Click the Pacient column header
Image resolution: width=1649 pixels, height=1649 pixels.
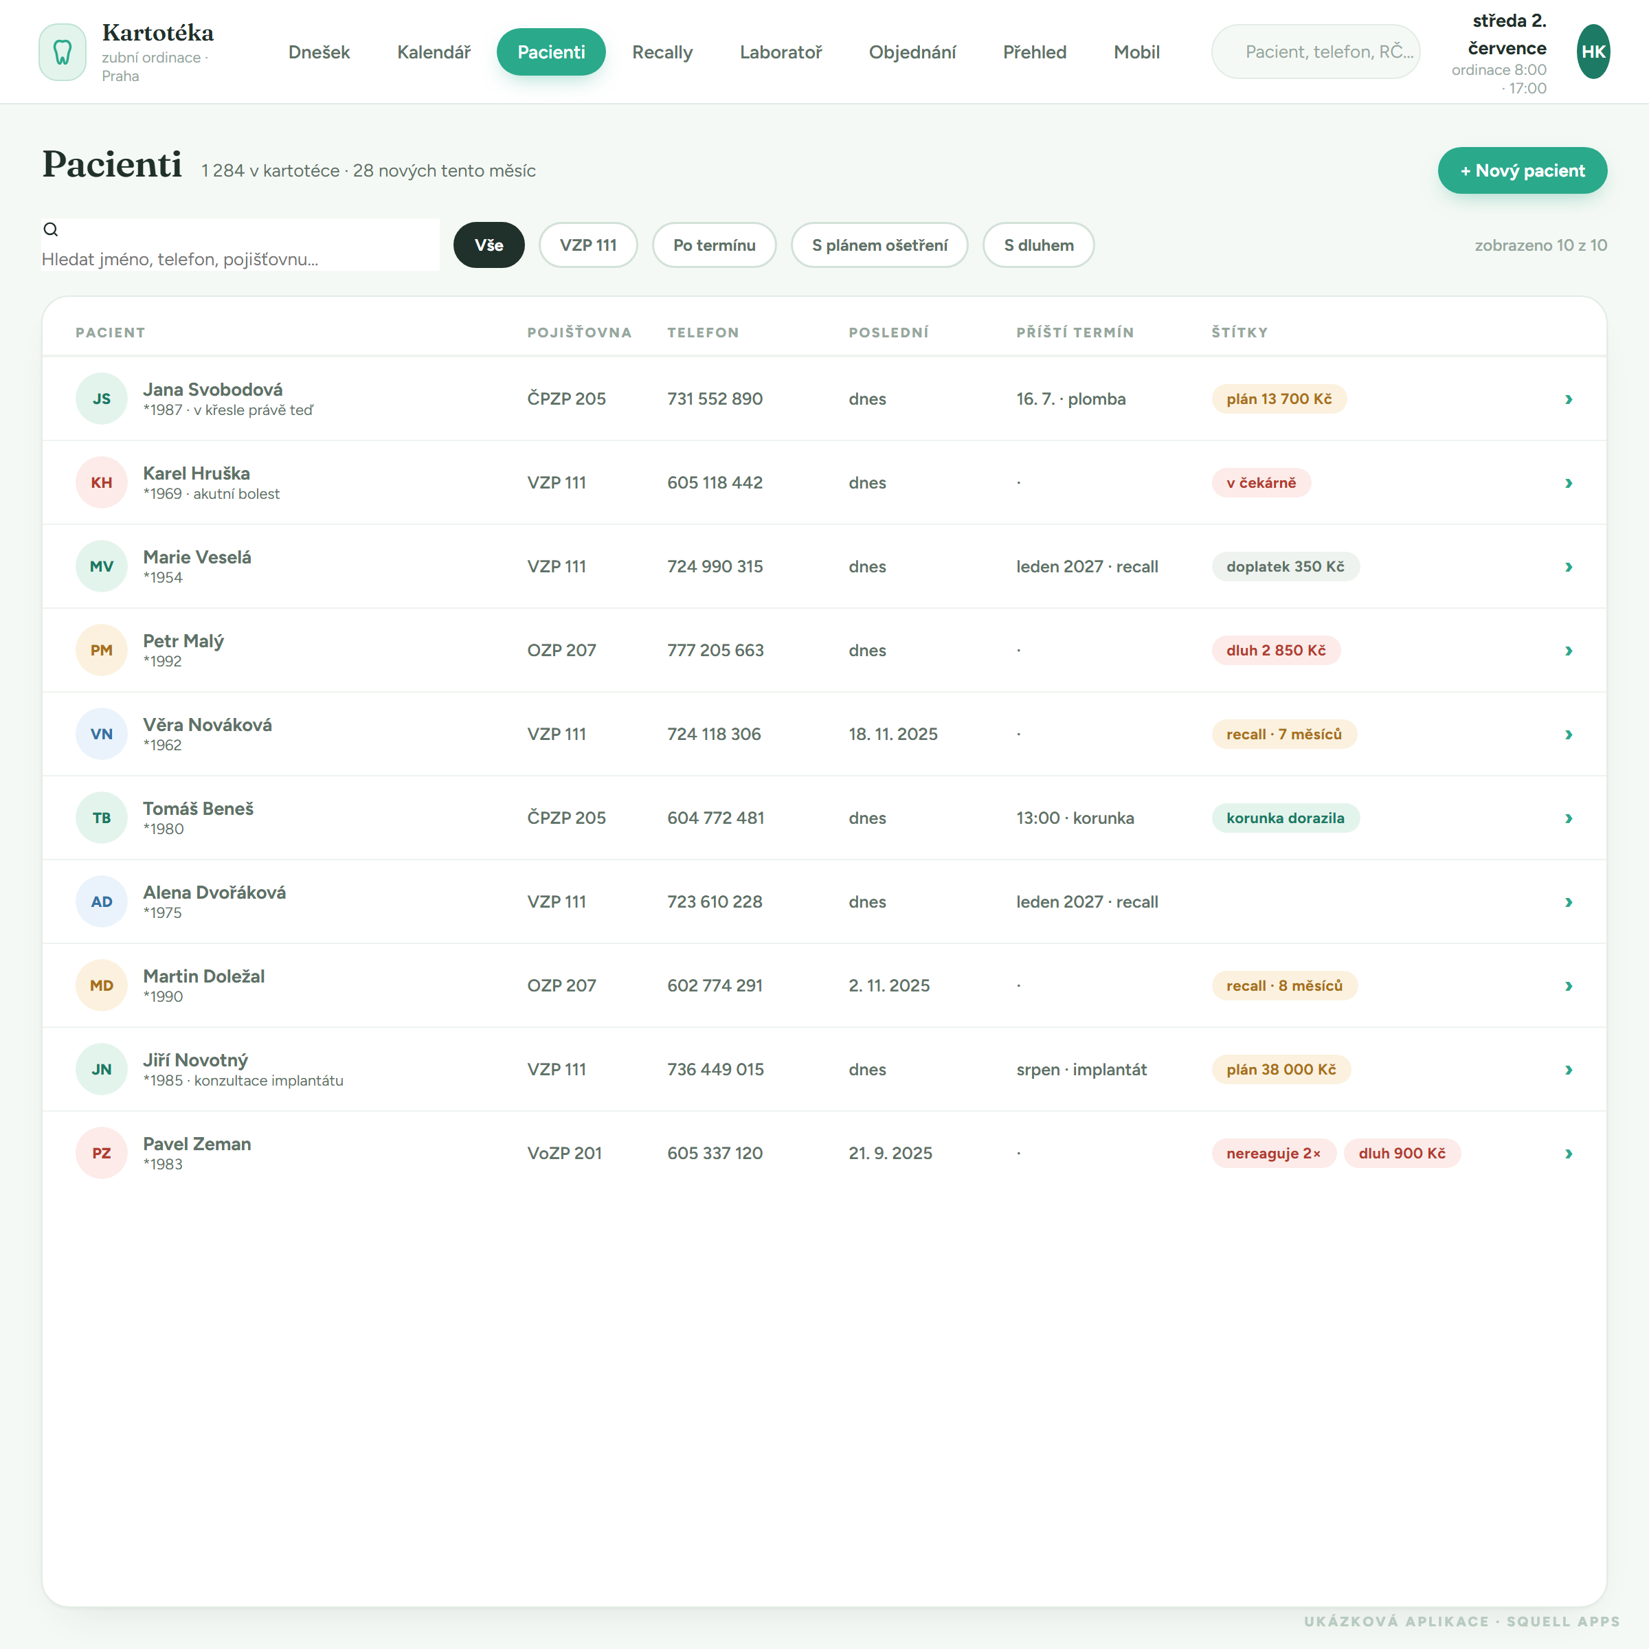coord(110,333)
